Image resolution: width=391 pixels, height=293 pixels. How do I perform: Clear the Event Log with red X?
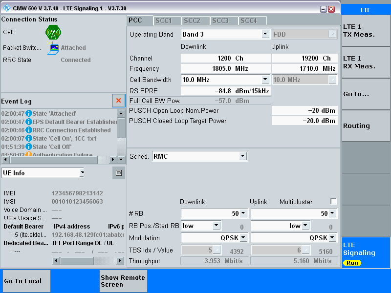119,101
